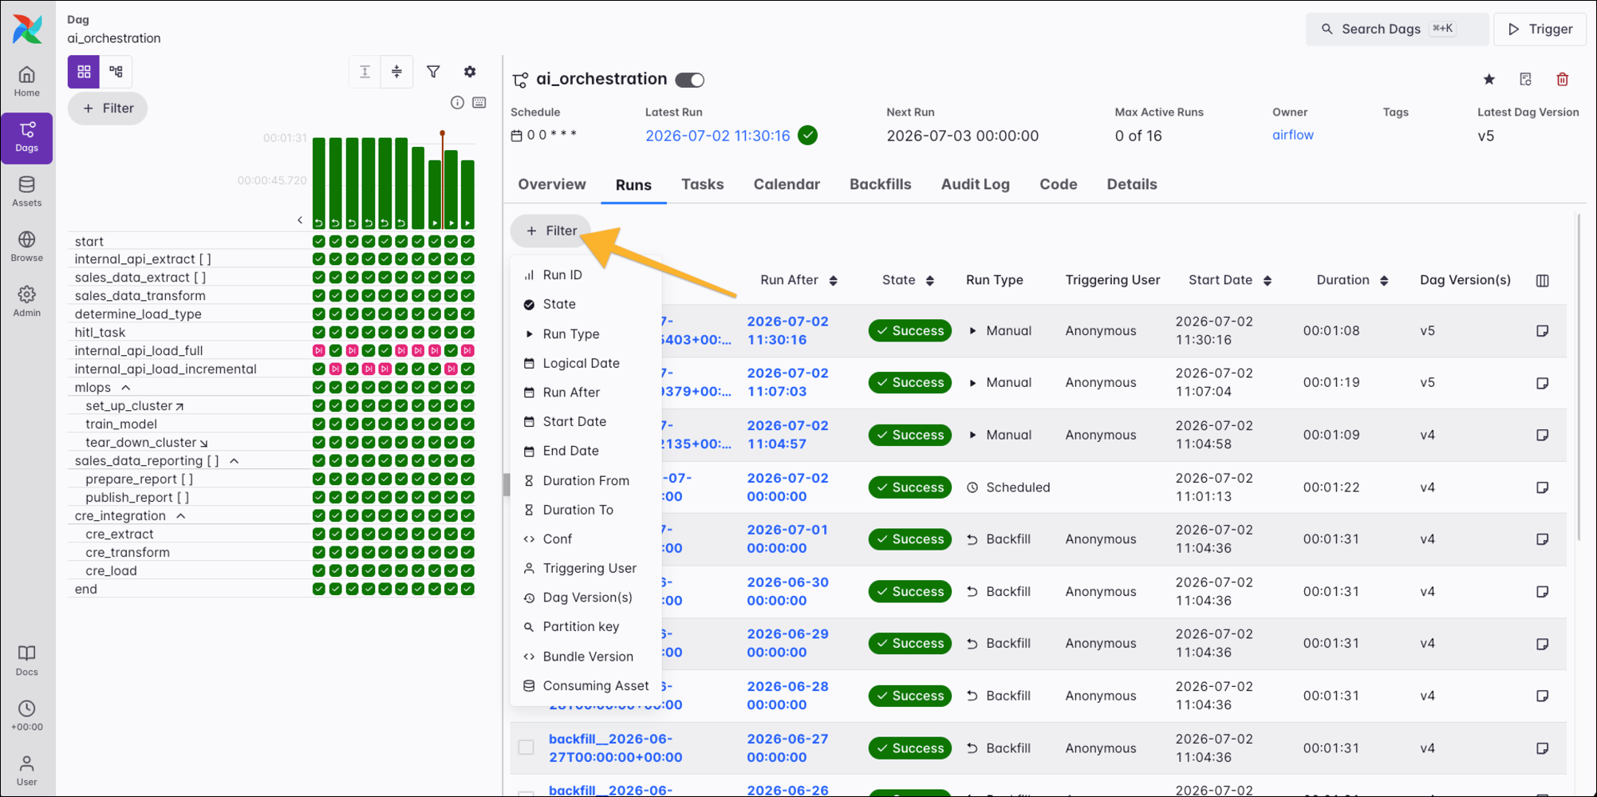The image size is (1597, 797).
Task: Collapse the cre_integration task group
Action: click(181, 516)
